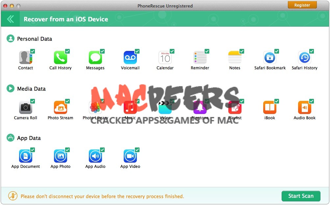Uncheck the Calendar checkbox
330x205 pixels.
[172, 51]
